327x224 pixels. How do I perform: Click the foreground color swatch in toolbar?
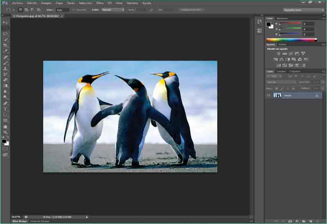[x=4, y=141]
